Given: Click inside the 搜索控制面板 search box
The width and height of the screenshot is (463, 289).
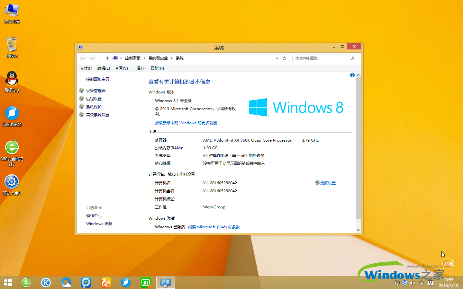Looking at the screenshot, I should click(322, 58).
